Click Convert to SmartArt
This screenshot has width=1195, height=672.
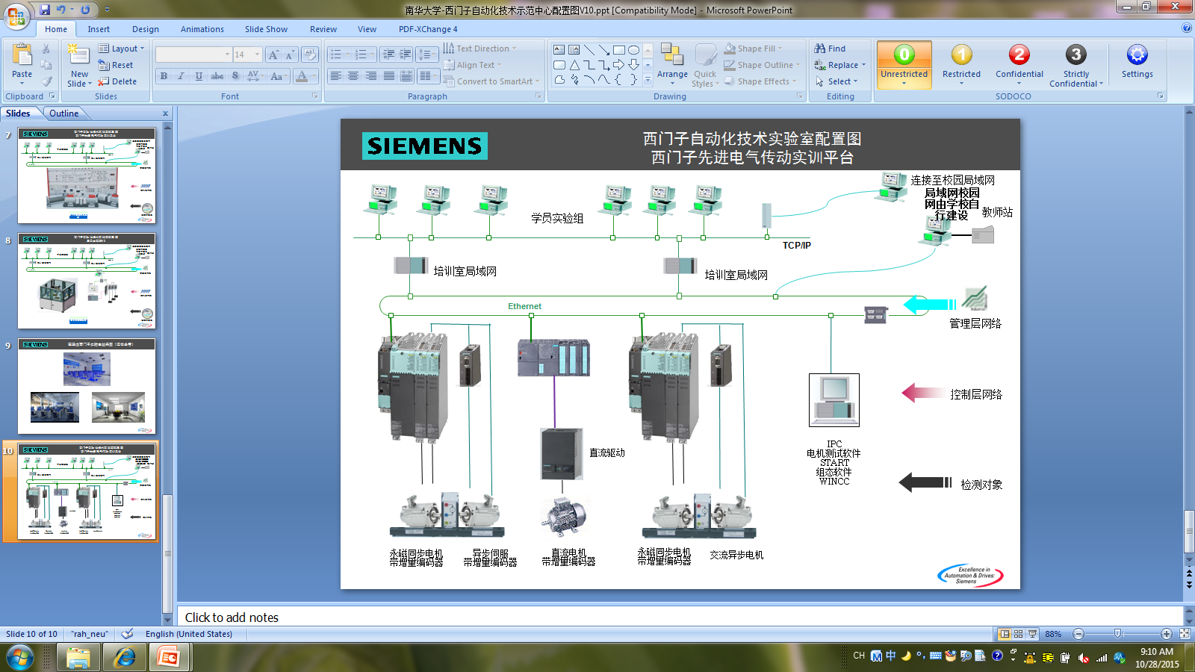pos(491,81)
